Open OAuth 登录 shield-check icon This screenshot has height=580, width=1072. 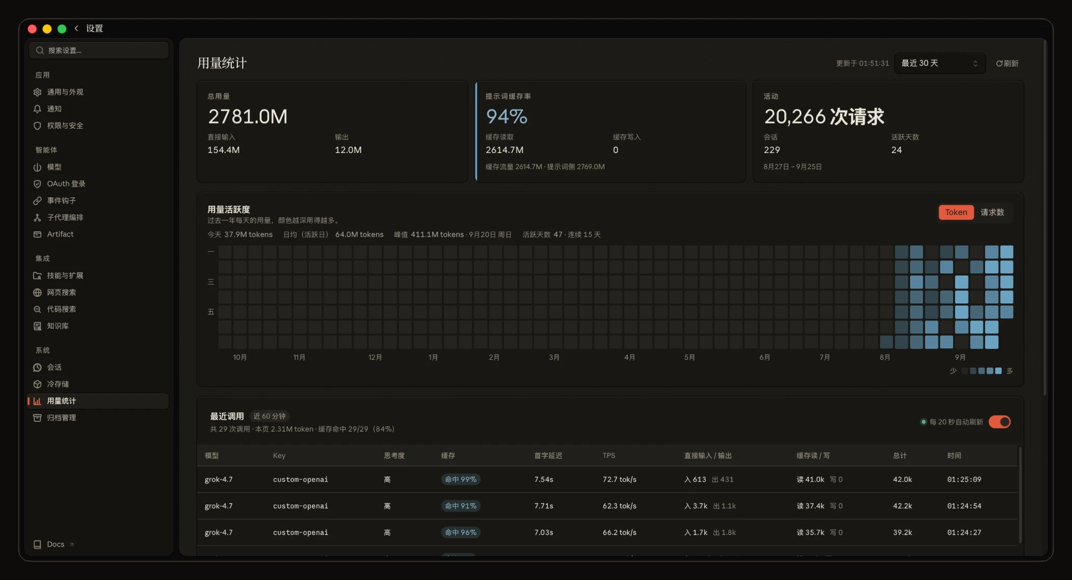pos(37,184)
